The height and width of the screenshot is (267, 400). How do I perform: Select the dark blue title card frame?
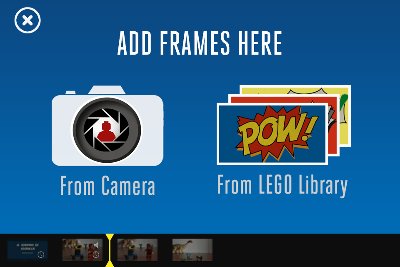click(27, 250)
